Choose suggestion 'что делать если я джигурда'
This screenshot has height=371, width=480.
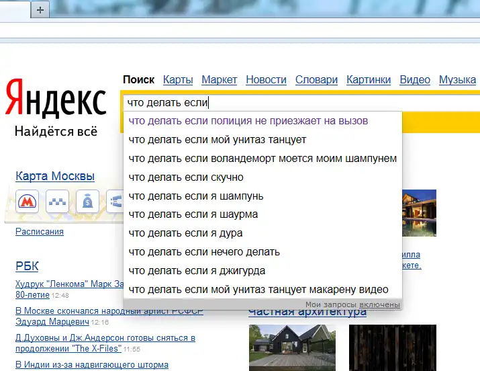(x=197, y=271)
